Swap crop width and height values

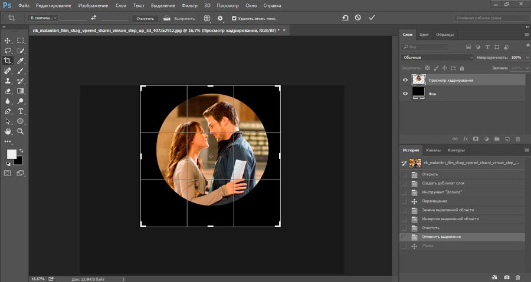click(93, 18)
